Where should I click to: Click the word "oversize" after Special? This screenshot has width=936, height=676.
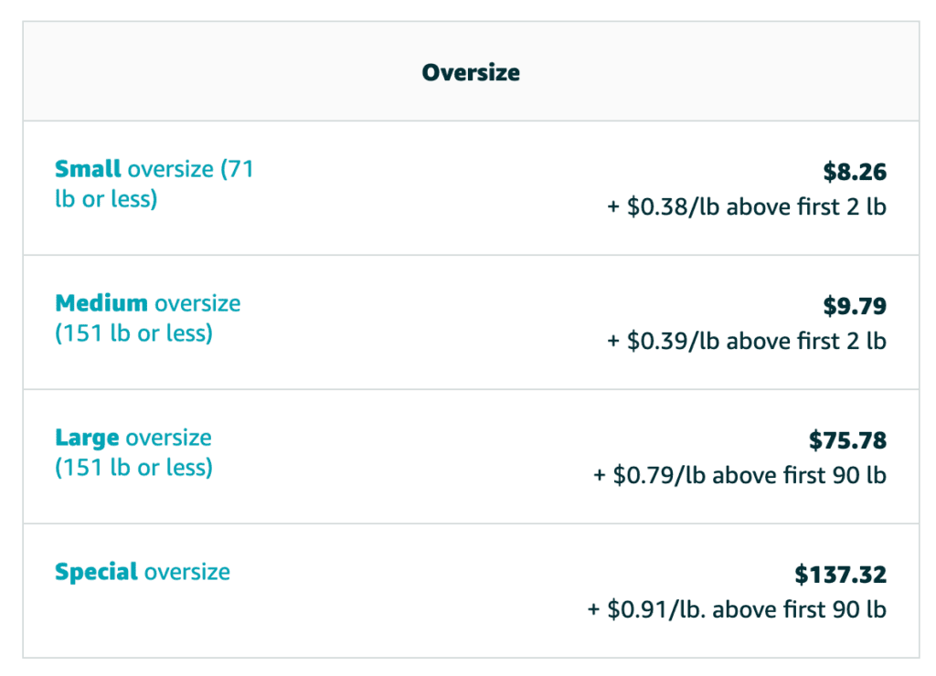point(187,572)
